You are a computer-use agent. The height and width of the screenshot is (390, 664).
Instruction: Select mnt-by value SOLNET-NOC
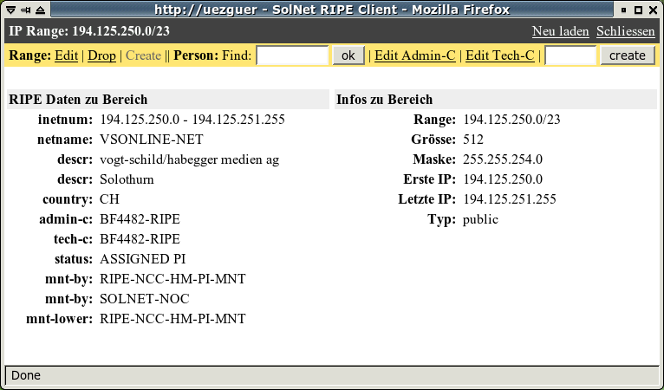pyautogui.click(x=145, y=299)
